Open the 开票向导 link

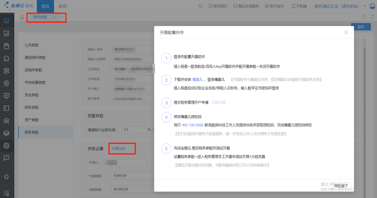coord(118,148)
